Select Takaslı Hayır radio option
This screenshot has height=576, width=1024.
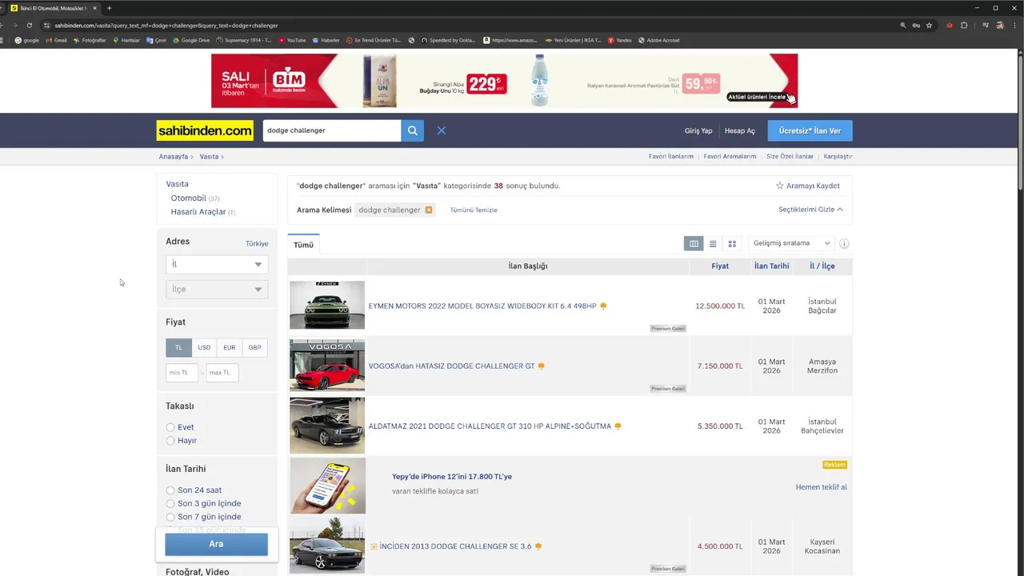(x=170, y=441)
